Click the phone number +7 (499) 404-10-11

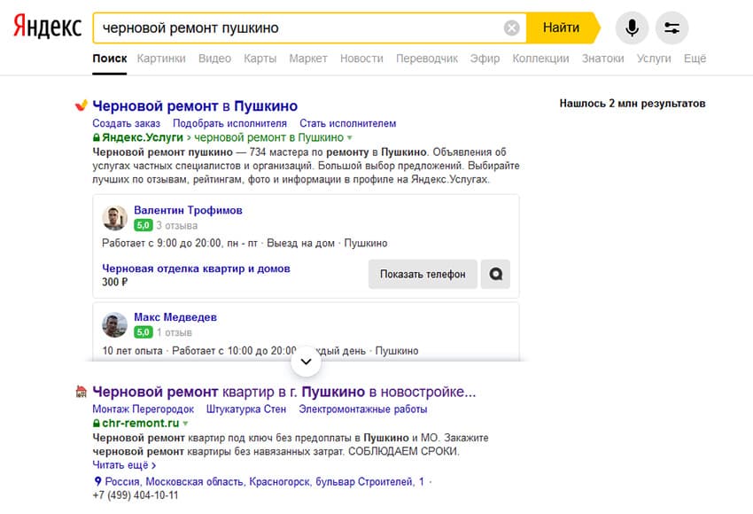click(x=135, y=495)
